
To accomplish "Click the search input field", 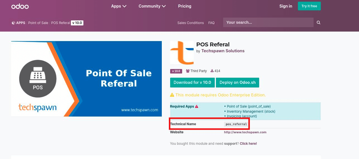I will (268, 22).
